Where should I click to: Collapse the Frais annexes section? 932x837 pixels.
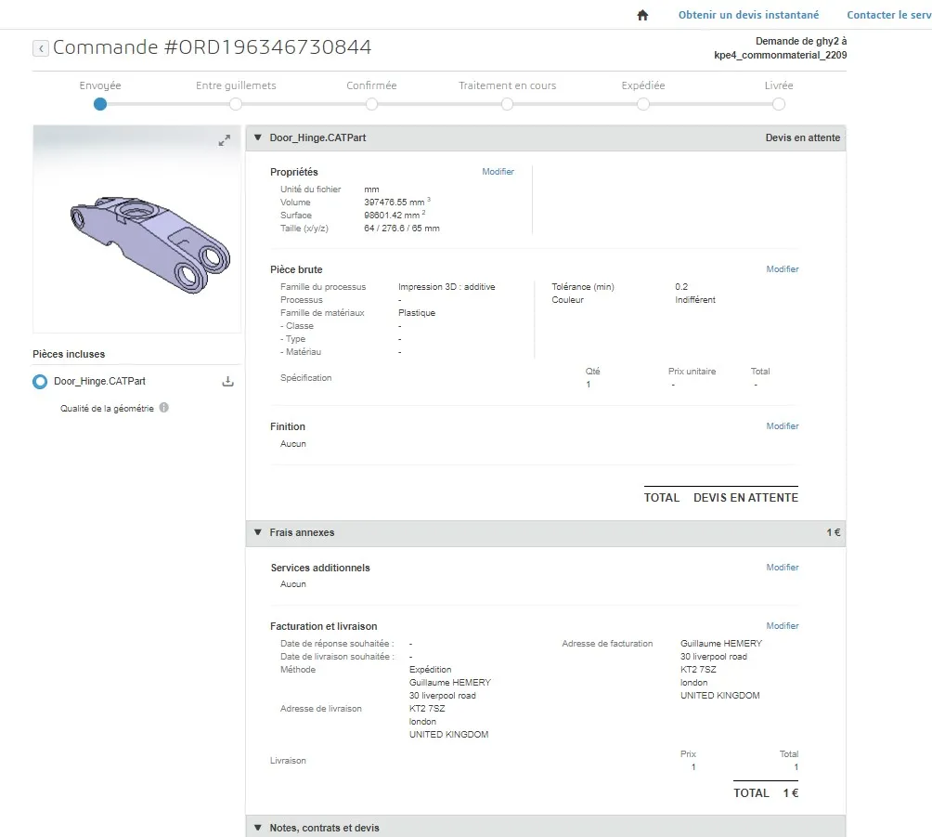click(258, 532)
